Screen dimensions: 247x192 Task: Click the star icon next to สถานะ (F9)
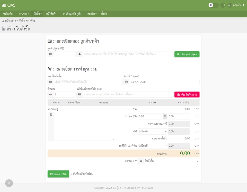[141, 161]
